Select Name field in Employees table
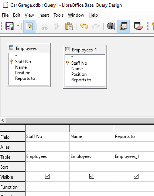The image size is (154, 196). [21, 67]
